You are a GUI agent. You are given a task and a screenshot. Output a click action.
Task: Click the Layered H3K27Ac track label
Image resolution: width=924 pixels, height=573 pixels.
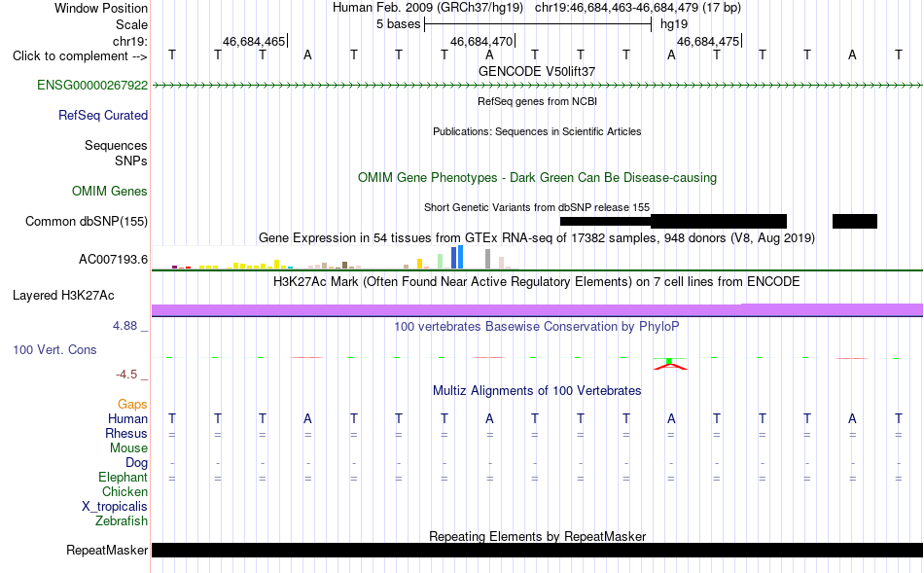[x=63, y=296]
